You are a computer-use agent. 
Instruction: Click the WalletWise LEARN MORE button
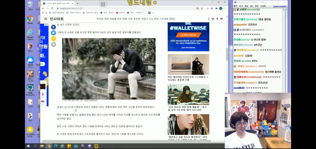189,35
